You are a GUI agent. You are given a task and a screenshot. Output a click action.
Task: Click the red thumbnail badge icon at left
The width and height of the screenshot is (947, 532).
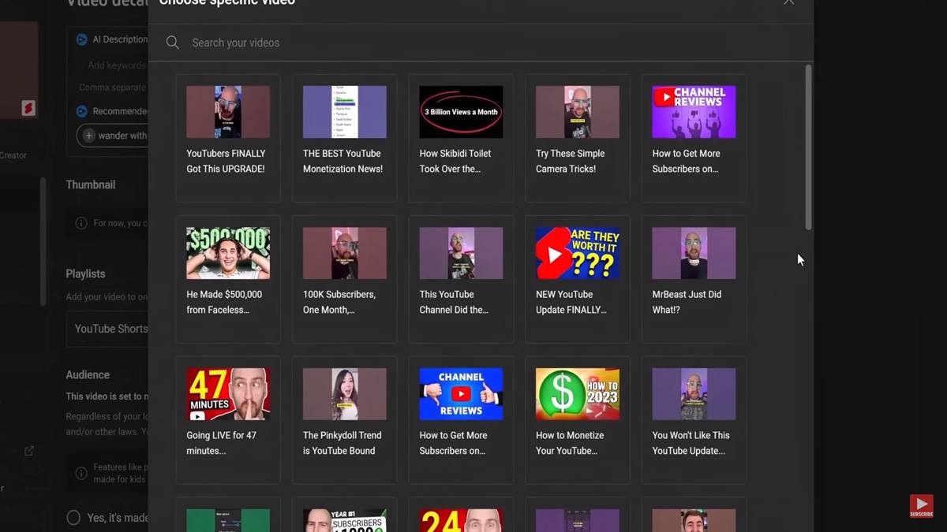28,109
